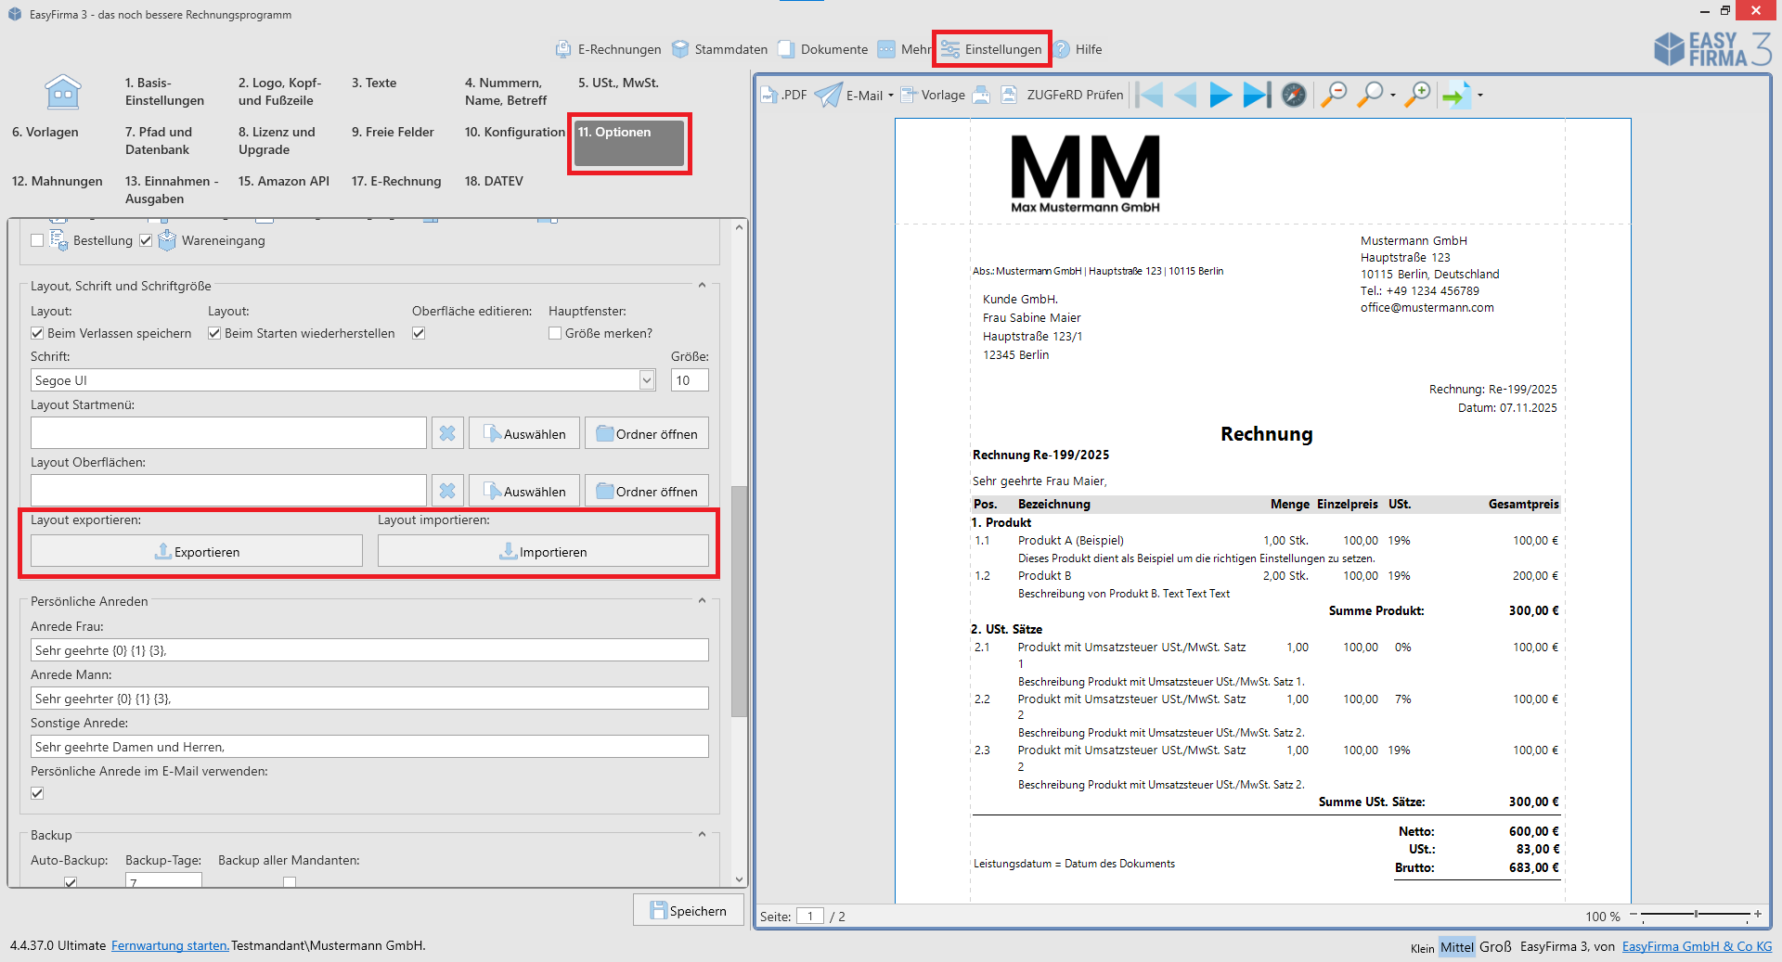Toggle 'Beim Verlassen speichern' checkbox

37,333
